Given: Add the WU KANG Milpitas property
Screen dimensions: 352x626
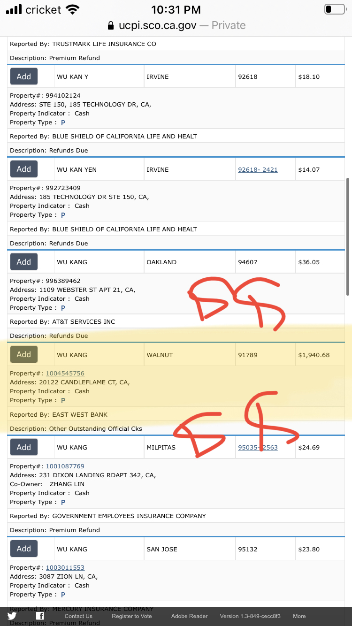Looking at the screenshot, I should pos(24,447).
